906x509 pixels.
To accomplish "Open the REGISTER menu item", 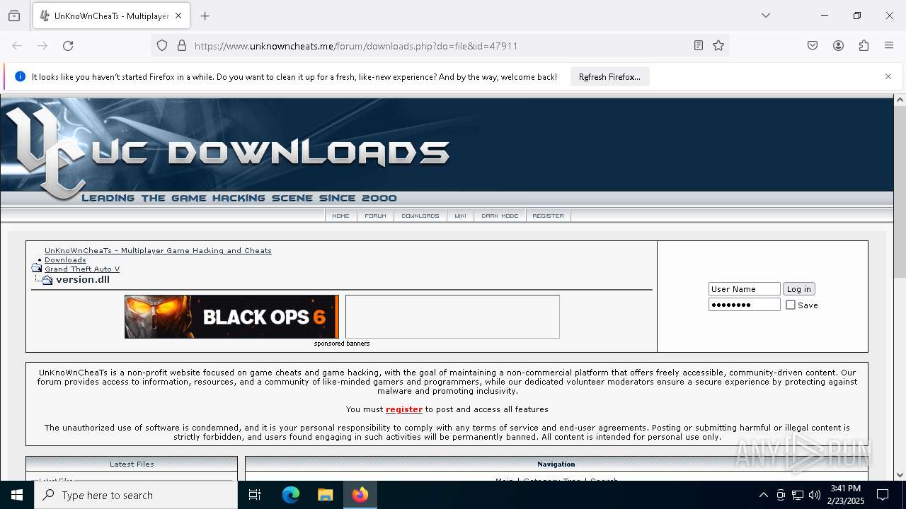I will click(x=549, y=216).
